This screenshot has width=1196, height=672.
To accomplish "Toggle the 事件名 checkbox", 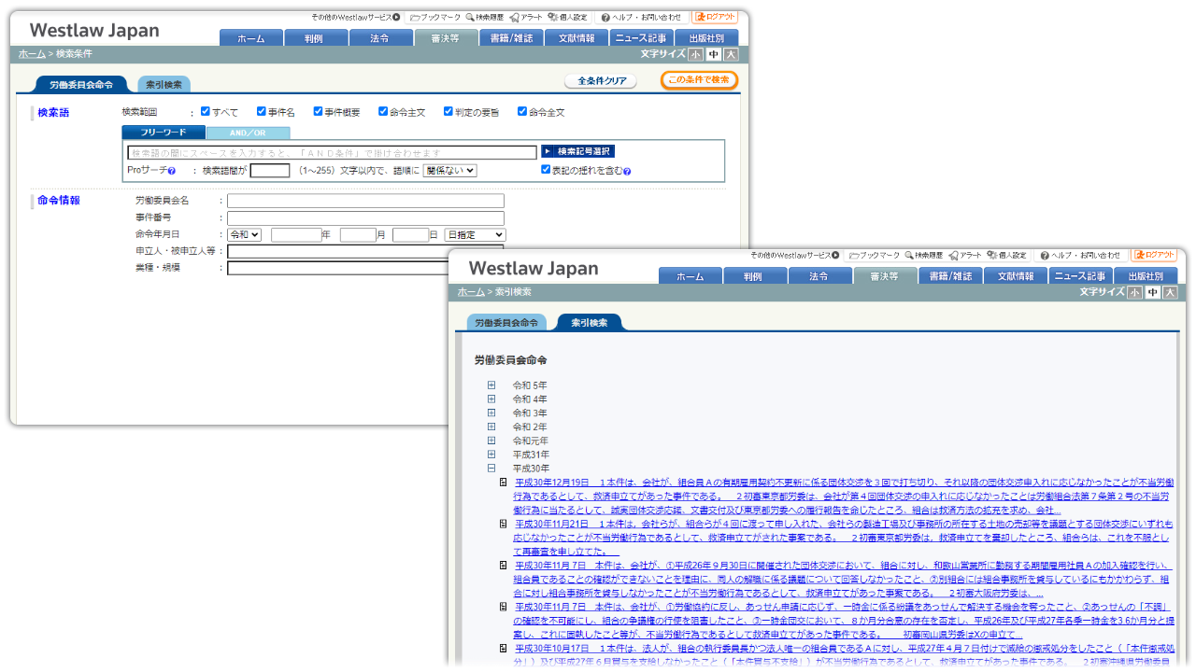I will pos(262,112).
